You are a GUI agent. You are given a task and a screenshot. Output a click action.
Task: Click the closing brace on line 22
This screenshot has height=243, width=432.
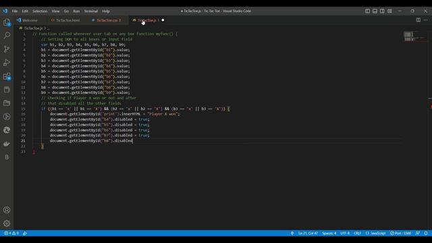(x=42, y=146)
